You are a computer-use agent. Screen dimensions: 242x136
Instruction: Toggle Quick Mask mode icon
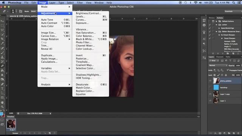click(2, 120)
